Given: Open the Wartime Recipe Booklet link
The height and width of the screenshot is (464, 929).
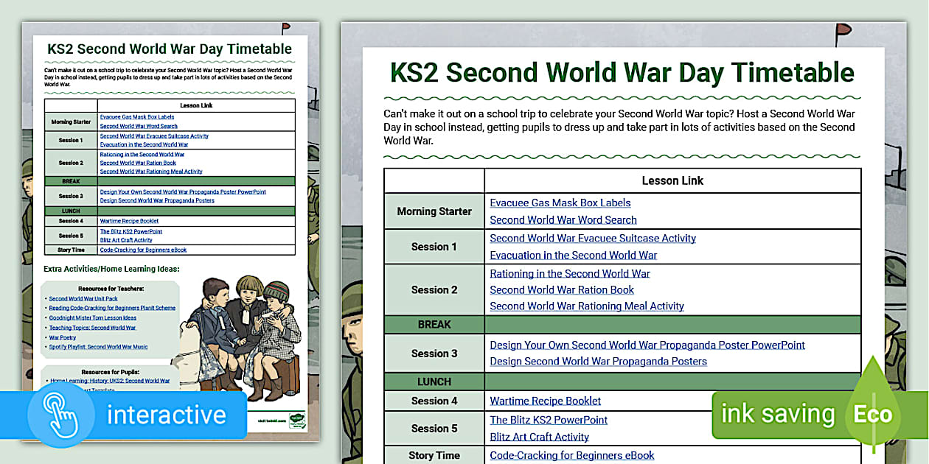Looking at the screenshot, I should click(x=545, y=401).
